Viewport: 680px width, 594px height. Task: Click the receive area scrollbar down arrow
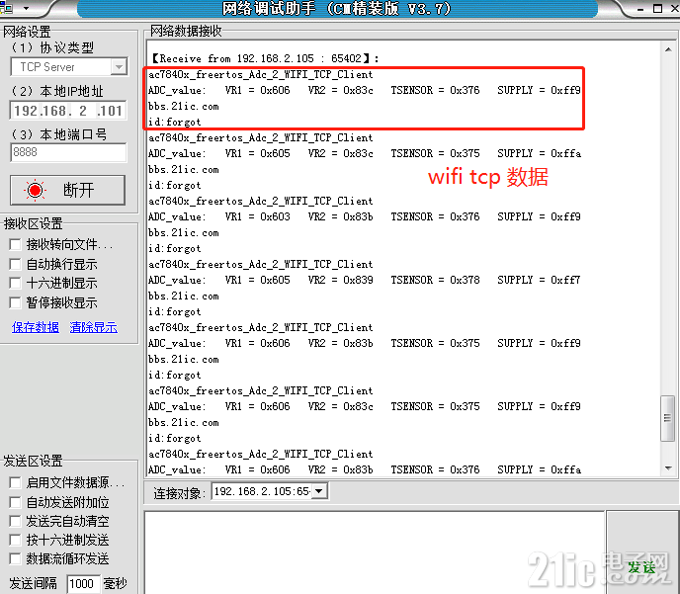click(668, 467)
